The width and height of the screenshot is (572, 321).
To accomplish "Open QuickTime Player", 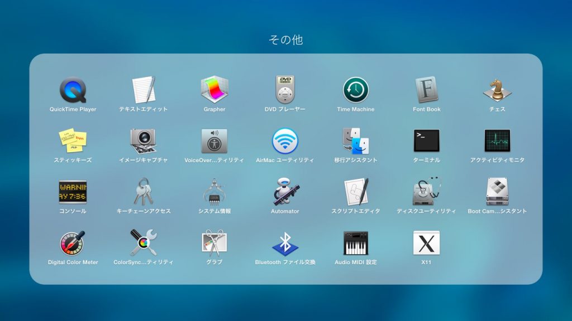I will [73, 90].
